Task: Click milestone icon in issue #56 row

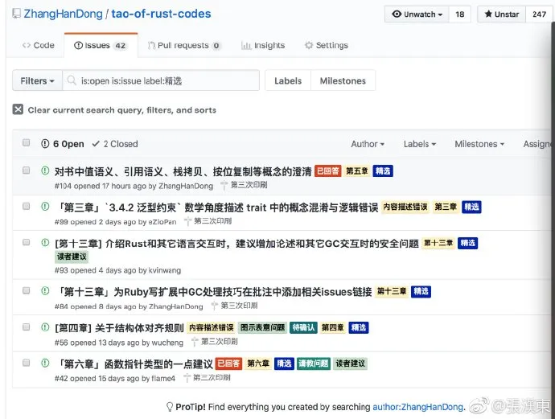Action: [195, 342]
